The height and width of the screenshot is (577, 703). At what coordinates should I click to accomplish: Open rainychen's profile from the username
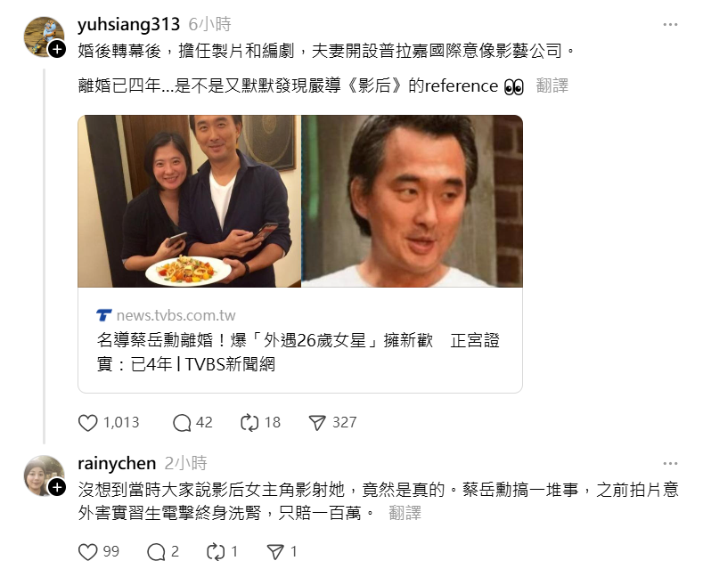click(117, 463)
